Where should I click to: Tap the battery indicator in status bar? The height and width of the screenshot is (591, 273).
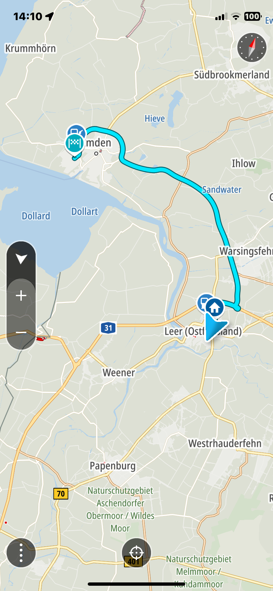click(x=253, y=16)
